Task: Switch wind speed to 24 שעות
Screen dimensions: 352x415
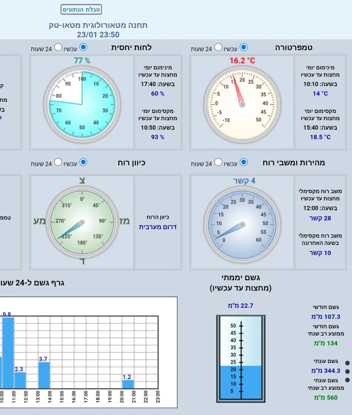Action: point(218,162)
